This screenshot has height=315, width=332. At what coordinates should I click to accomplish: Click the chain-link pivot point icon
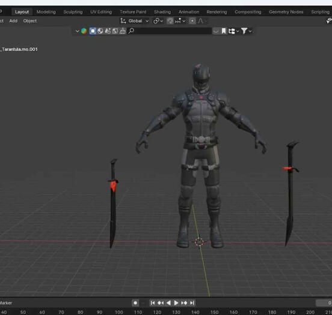point(156,21)
